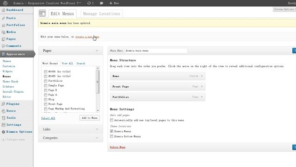Click the Pages sidebar icon
The image size is (296, 167).
click(x=3, y=39)
